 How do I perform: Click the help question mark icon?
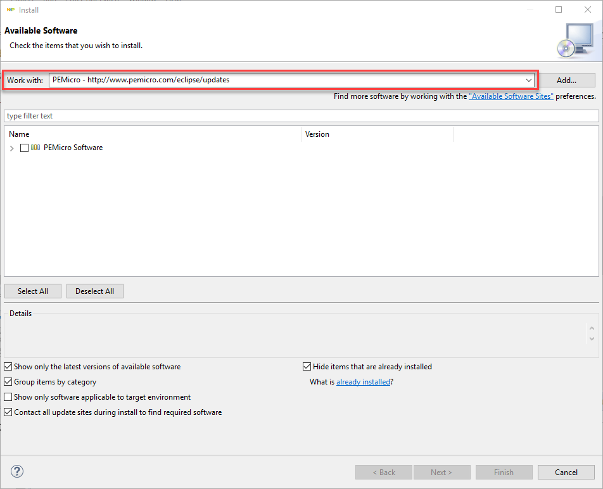pyautogui.click(x=17, y=471)
